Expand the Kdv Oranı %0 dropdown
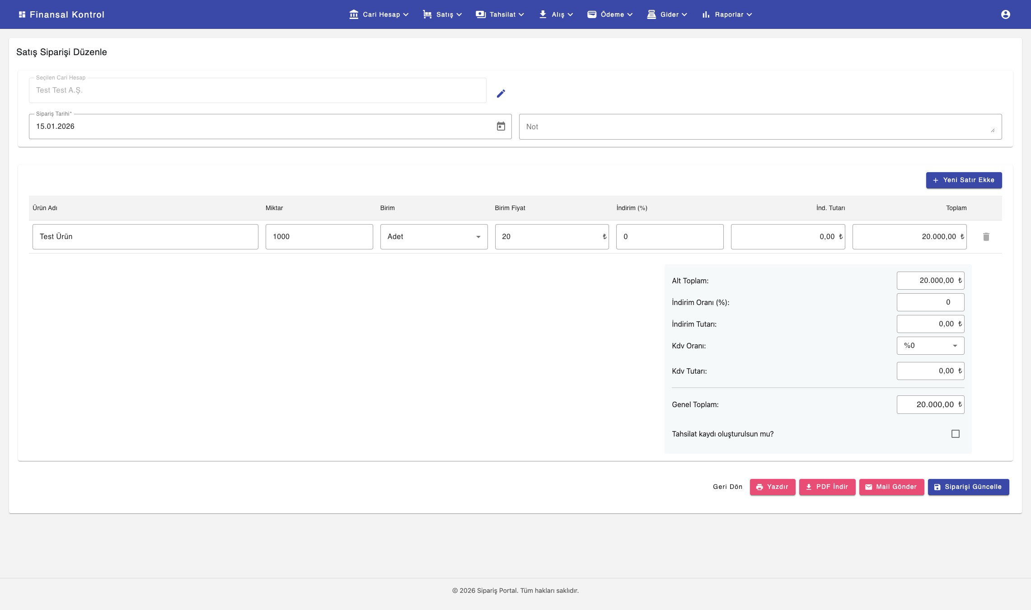1031x610 pixels. coord(930,346)
